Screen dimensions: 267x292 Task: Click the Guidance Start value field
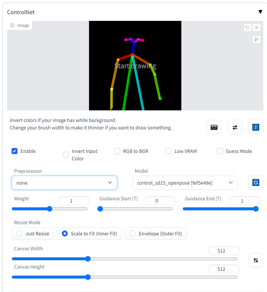(x=159, y=201)
